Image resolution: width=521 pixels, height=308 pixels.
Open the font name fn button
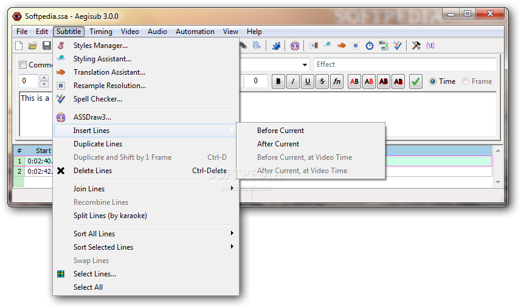coord(337,81)
